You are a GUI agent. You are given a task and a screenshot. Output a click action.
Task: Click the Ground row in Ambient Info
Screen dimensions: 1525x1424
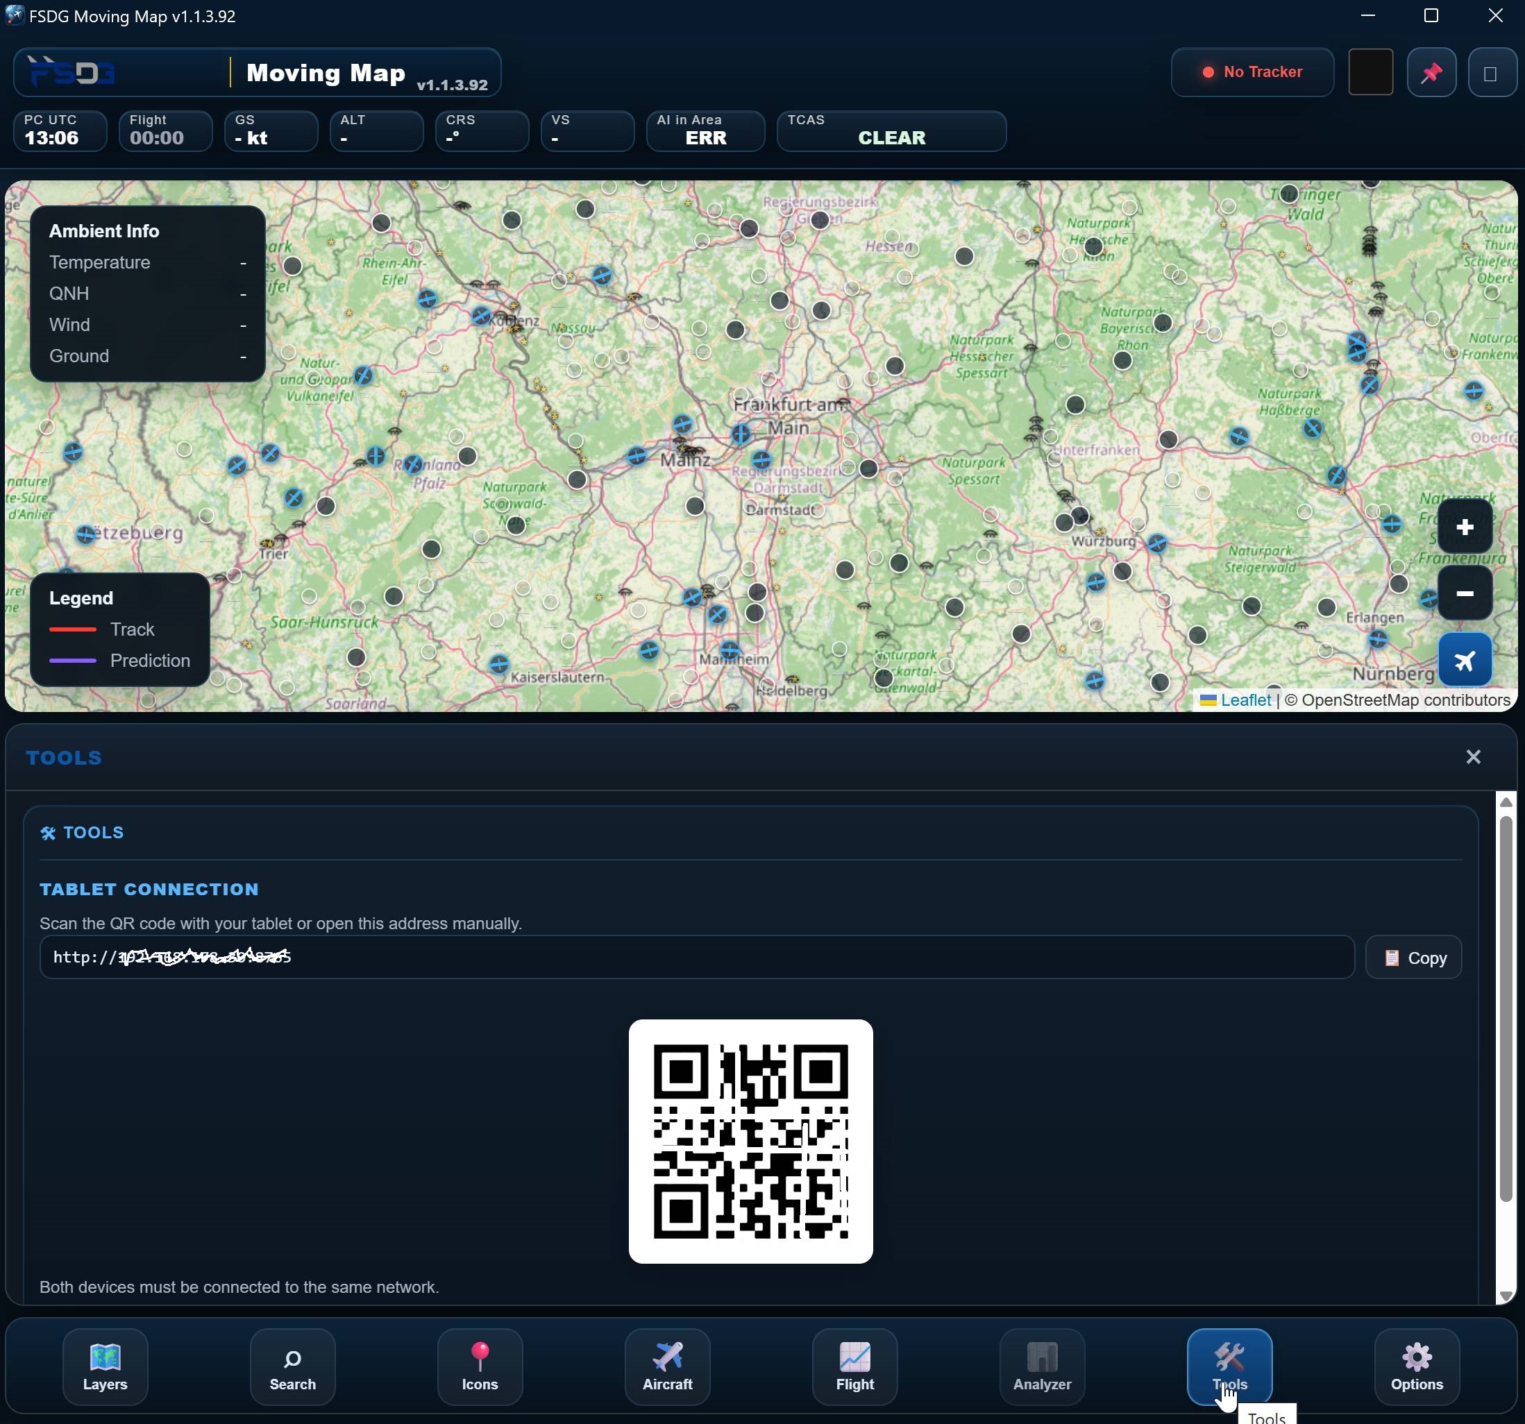[x=147, y=356]
